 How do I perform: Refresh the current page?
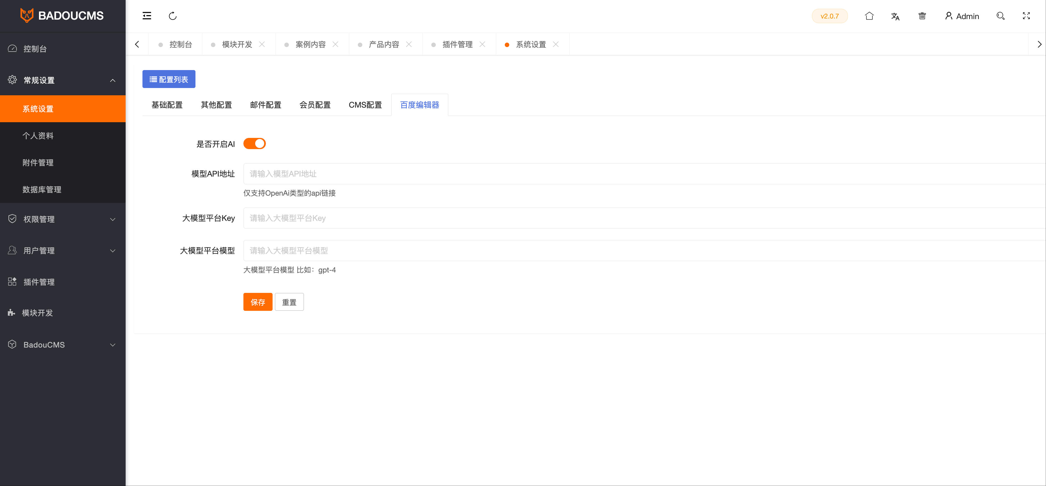click(172, 16)
